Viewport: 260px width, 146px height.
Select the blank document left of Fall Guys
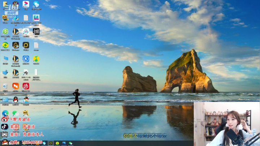point(26,18)
